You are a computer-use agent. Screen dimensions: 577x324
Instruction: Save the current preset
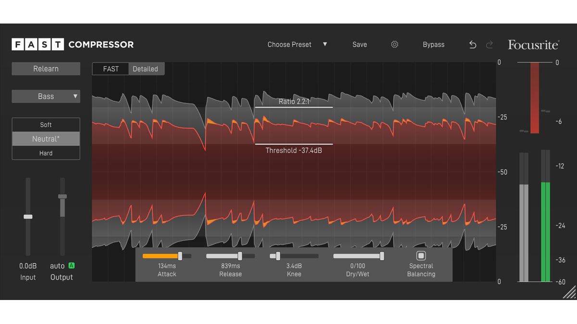coord(359,44)
